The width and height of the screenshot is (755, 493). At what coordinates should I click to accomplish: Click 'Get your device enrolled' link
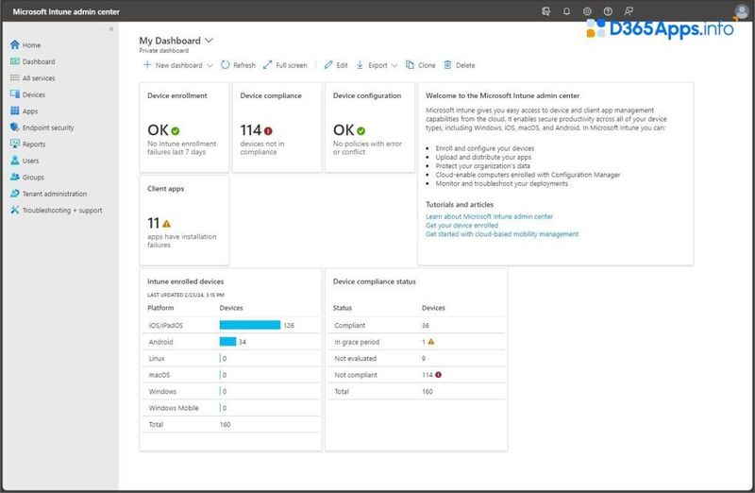tap(461, 226)
